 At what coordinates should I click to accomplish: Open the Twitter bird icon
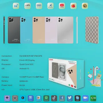click(x=70, y=98)
